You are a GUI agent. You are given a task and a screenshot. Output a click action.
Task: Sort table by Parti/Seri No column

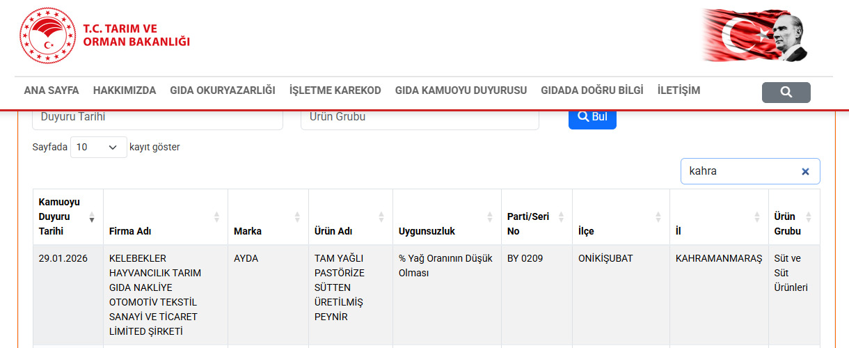[x=561, y=217]
